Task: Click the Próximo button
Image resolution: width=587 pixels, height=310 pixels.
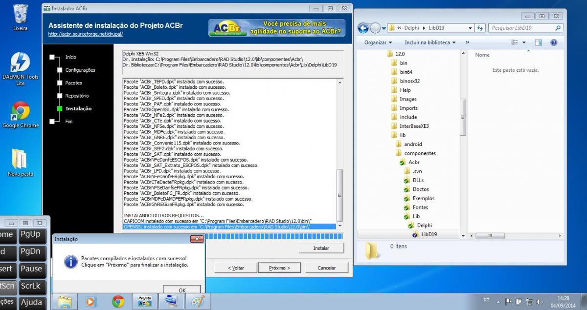Action: pos(279,268)
